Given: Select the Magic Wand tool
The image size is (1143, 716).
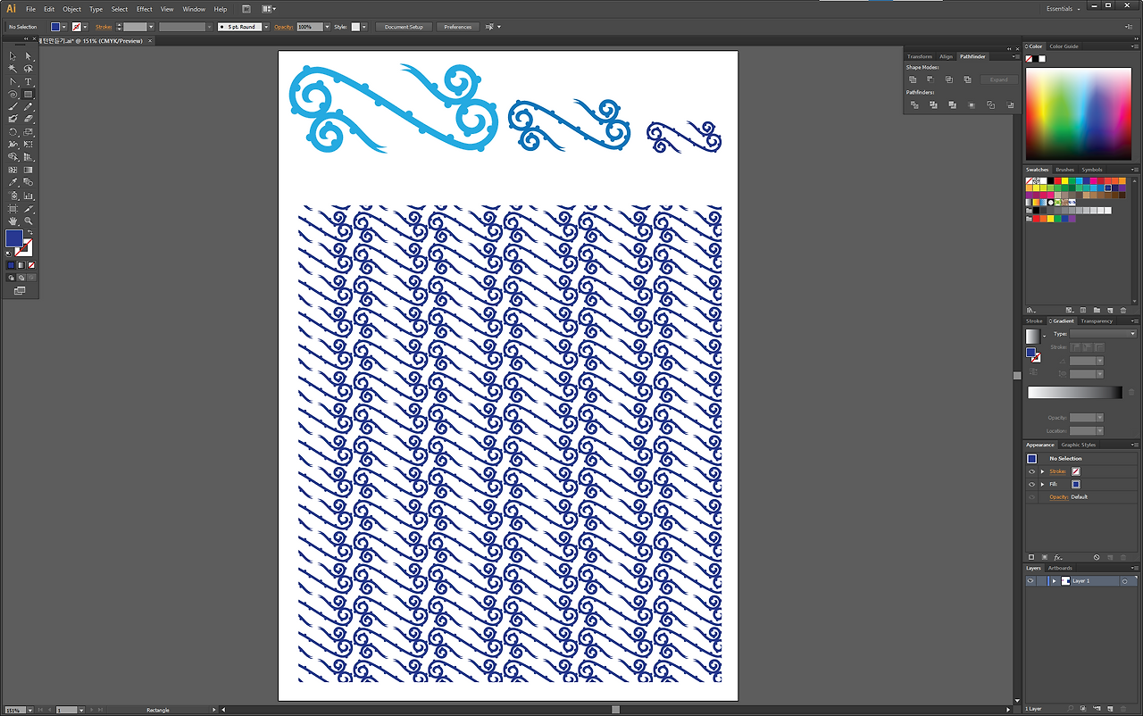Looking at the screenshot, I should 13,69.
